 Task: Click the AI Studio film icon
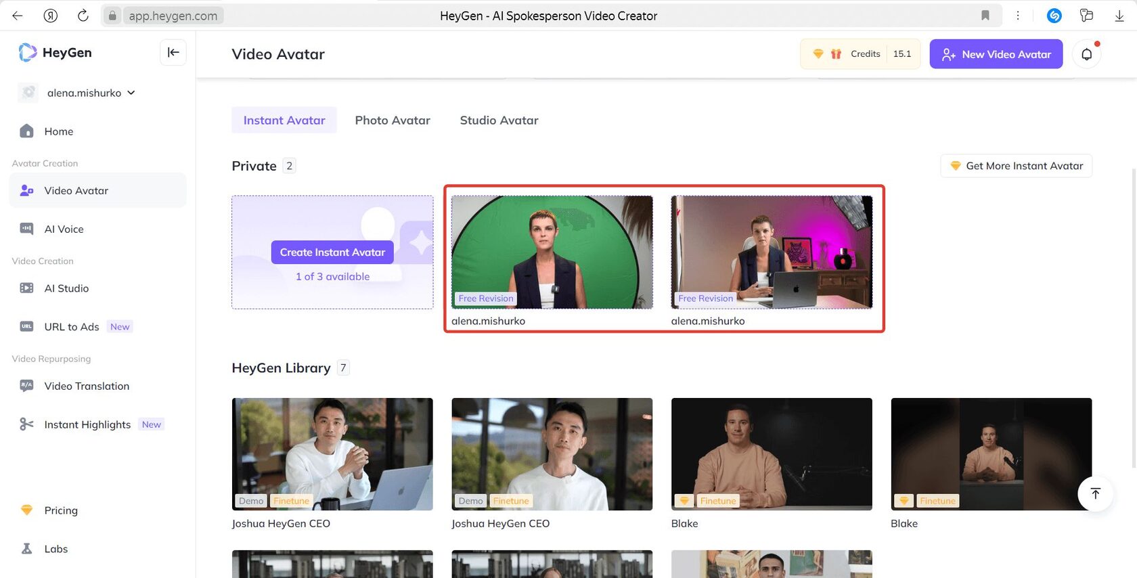click(26, 288)
